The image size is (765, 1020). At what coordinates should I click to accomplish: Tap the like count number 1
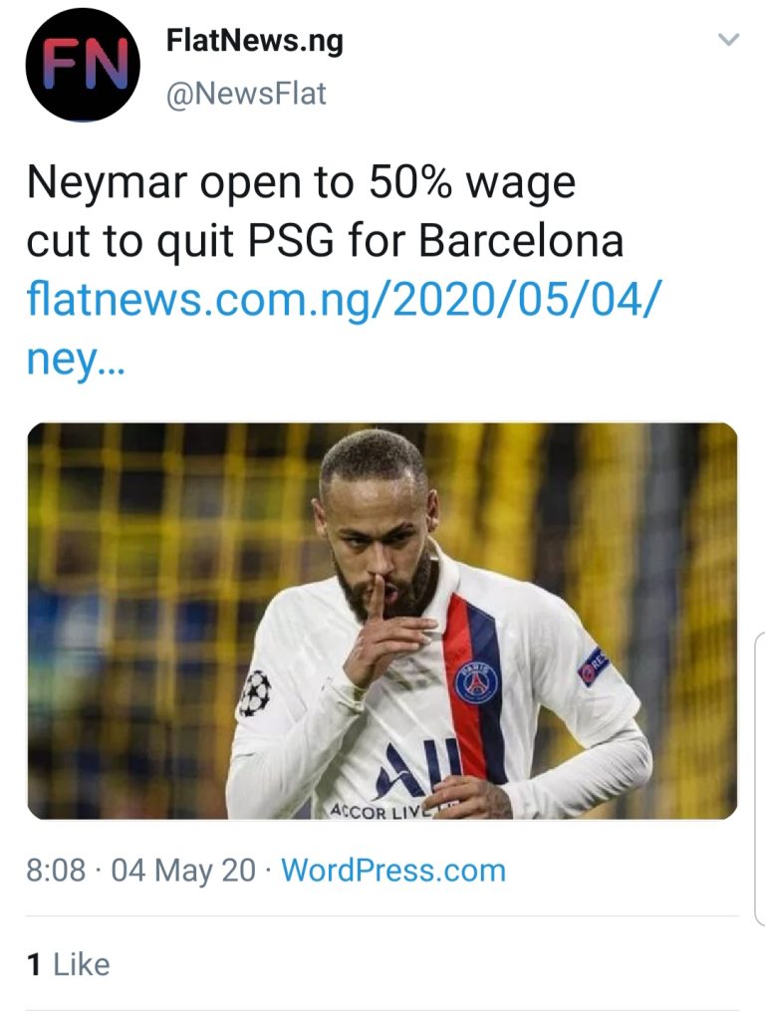pyautogui.click(x=34, y=964)
